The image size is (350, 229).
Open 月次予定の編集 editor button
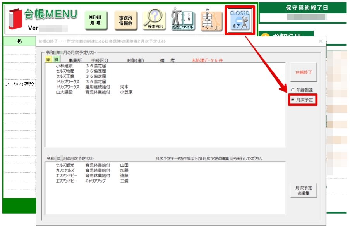coord(304,191)
